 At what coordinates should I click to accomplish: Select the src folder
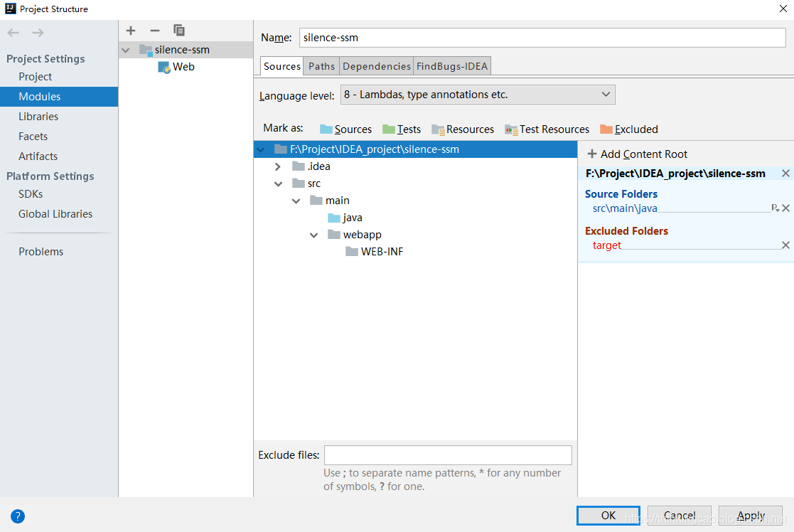[x=306, y=183]
